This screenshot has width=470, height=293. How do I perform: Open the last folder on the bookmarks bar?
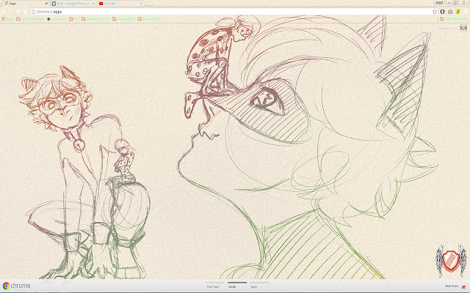tap(149, 19)
